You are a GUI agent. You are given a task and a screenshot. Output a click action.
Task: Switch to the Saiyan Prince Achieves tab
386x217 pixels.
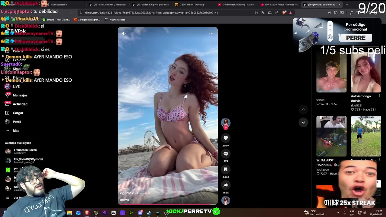coord(279,5)
